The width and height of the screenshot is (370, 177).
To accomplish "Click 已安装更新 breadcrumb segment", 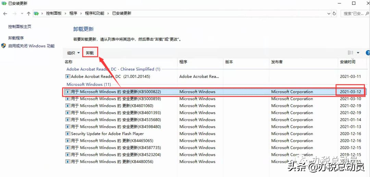I will point(122,13).
